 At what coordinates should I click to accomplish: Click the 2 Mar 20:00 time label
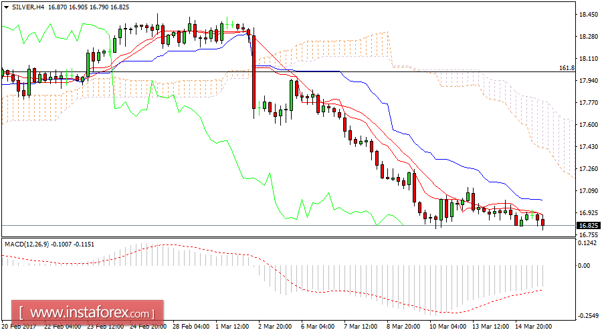coord(276,327)
